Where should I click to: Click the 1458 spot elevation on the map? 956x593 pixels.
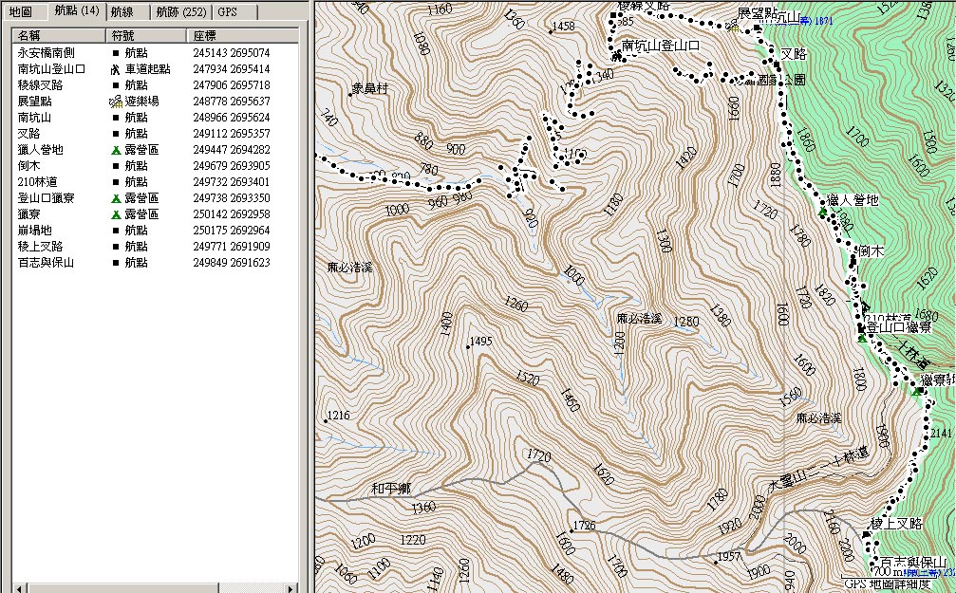click(563, 27)
